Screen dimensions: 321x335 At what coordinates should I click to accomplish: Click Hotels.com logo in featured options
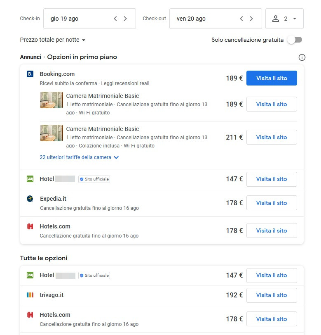coord(30,226)
